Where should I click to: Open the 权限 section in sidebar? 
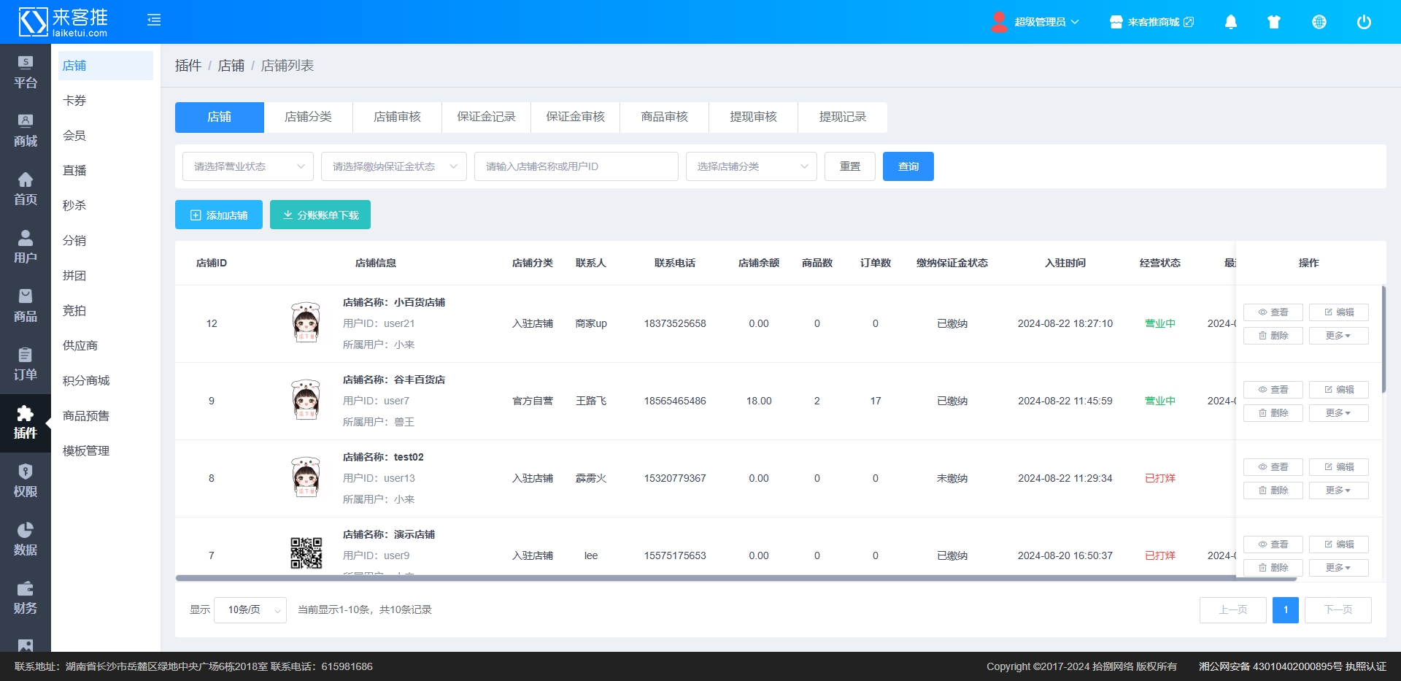click(26, 481)
